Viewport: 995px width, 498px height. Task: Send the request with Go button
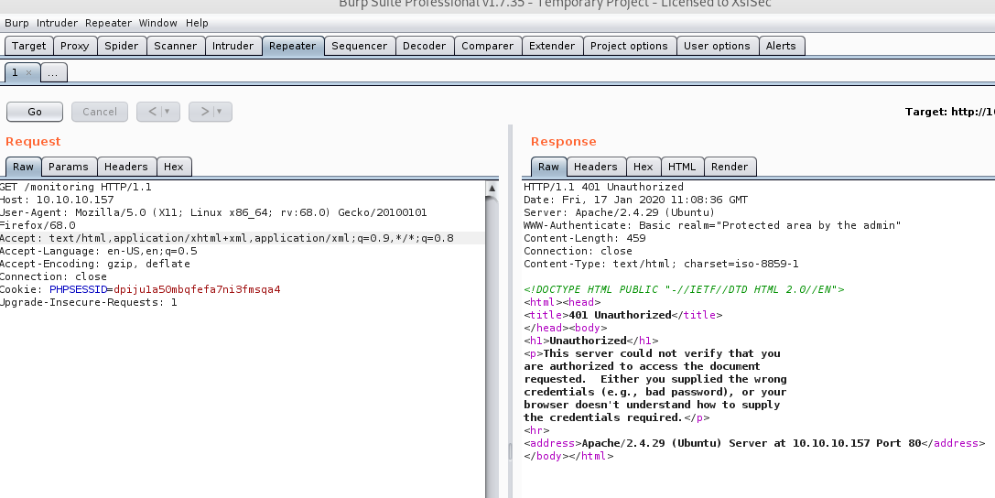coord(35,112)
